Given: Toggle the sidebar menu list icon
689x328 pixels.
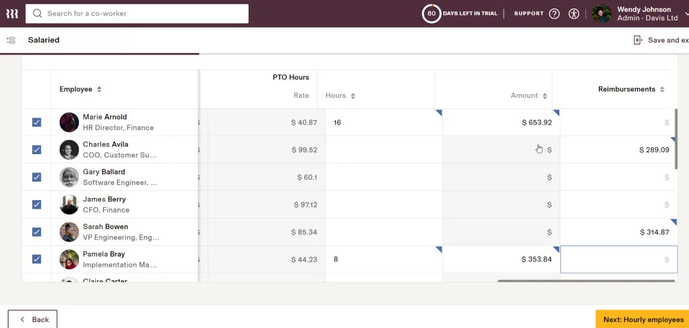Looking at the screenshot, I should 10,40.
